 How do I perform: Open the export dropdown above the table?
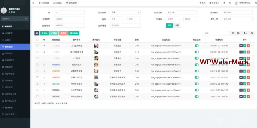[245, 33]
